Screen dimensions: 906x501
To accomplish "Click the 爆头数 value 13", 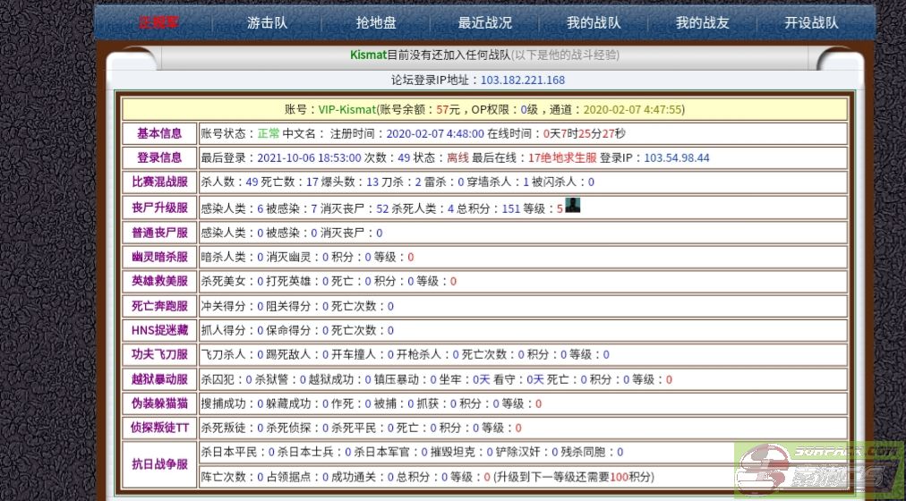I will coord(372,183).
